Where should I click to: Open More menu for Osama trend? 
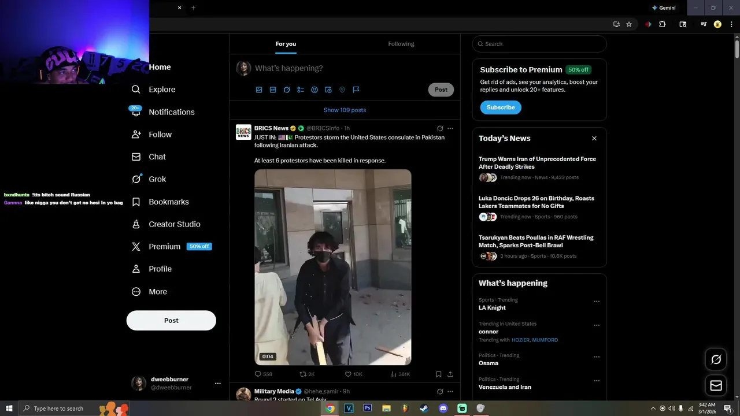coord(597,357)
